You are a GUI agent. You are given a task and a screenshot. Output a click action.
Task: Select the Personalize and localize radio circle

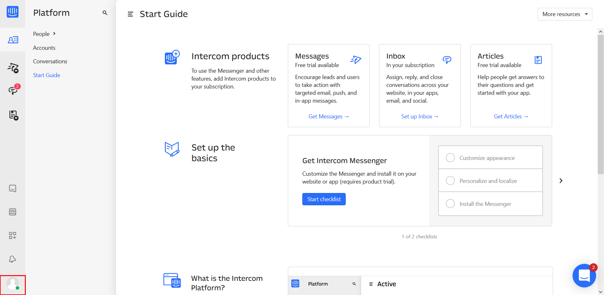coord(450,181)
